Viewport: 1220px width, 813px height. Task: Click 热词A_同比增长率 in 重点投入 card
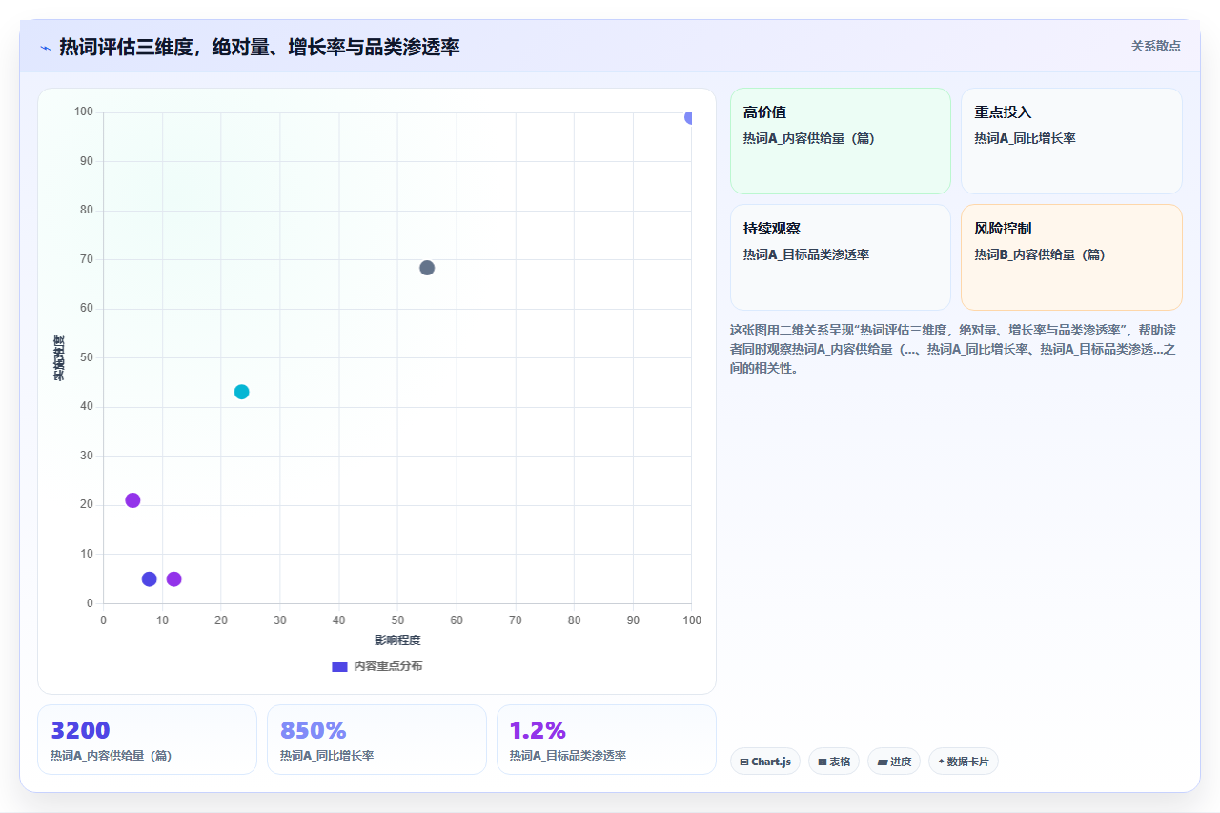coord(1025,139)
